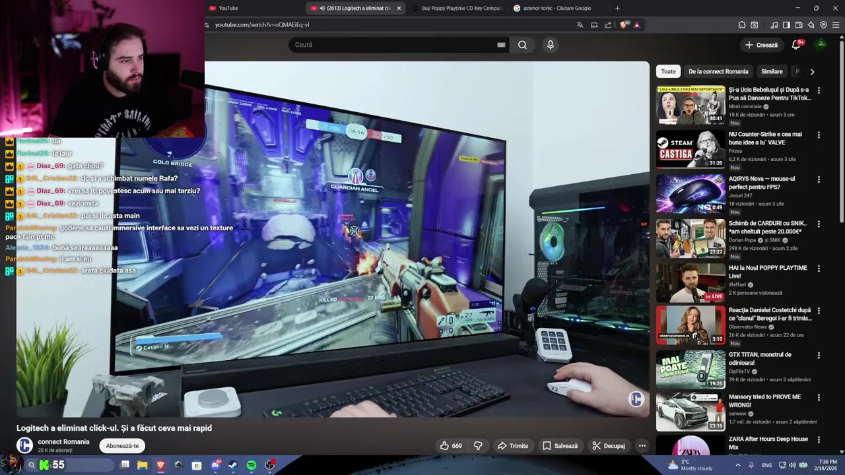Click the Brave Shields lion icon
The width and height of the screenshot is (845, 475).
tap(623, 25)
